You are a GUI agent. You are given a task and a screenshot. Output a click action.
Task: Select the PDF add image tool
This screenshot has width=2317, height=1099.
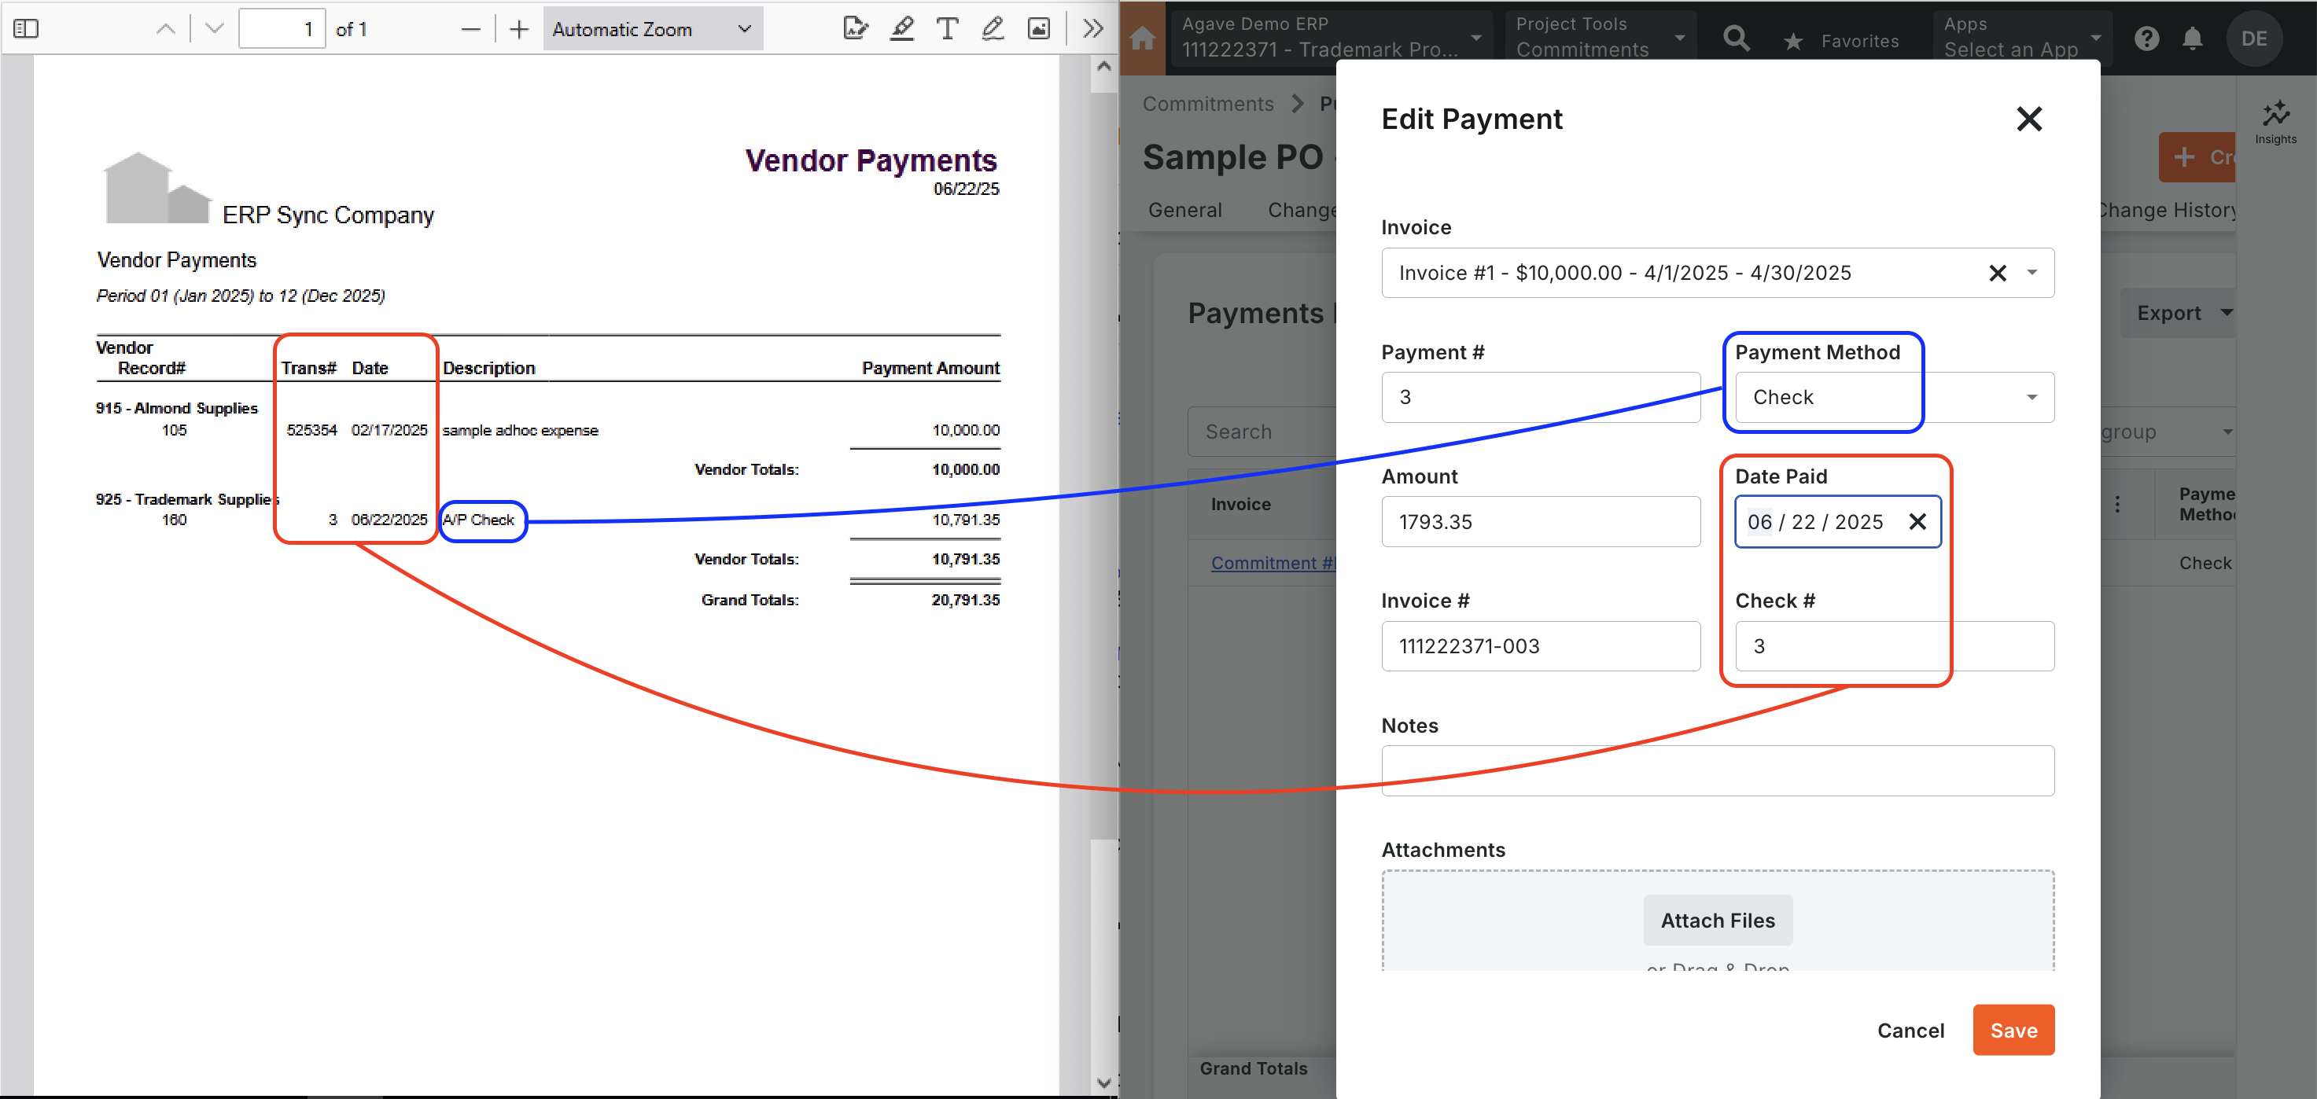tap(1039, 29)
